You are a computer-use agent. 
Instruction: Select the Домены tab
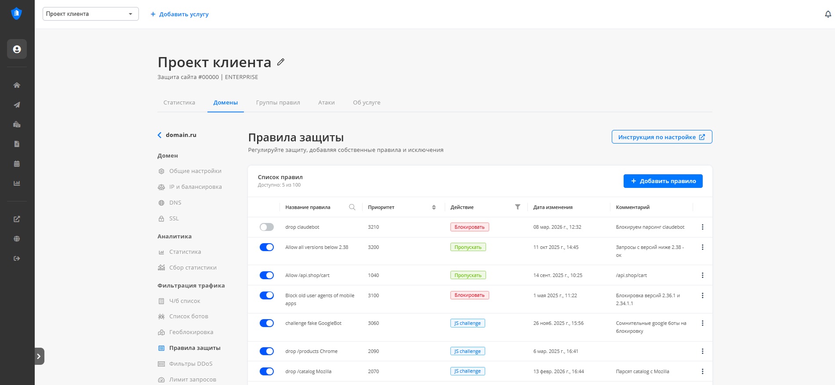pos(225,103)
